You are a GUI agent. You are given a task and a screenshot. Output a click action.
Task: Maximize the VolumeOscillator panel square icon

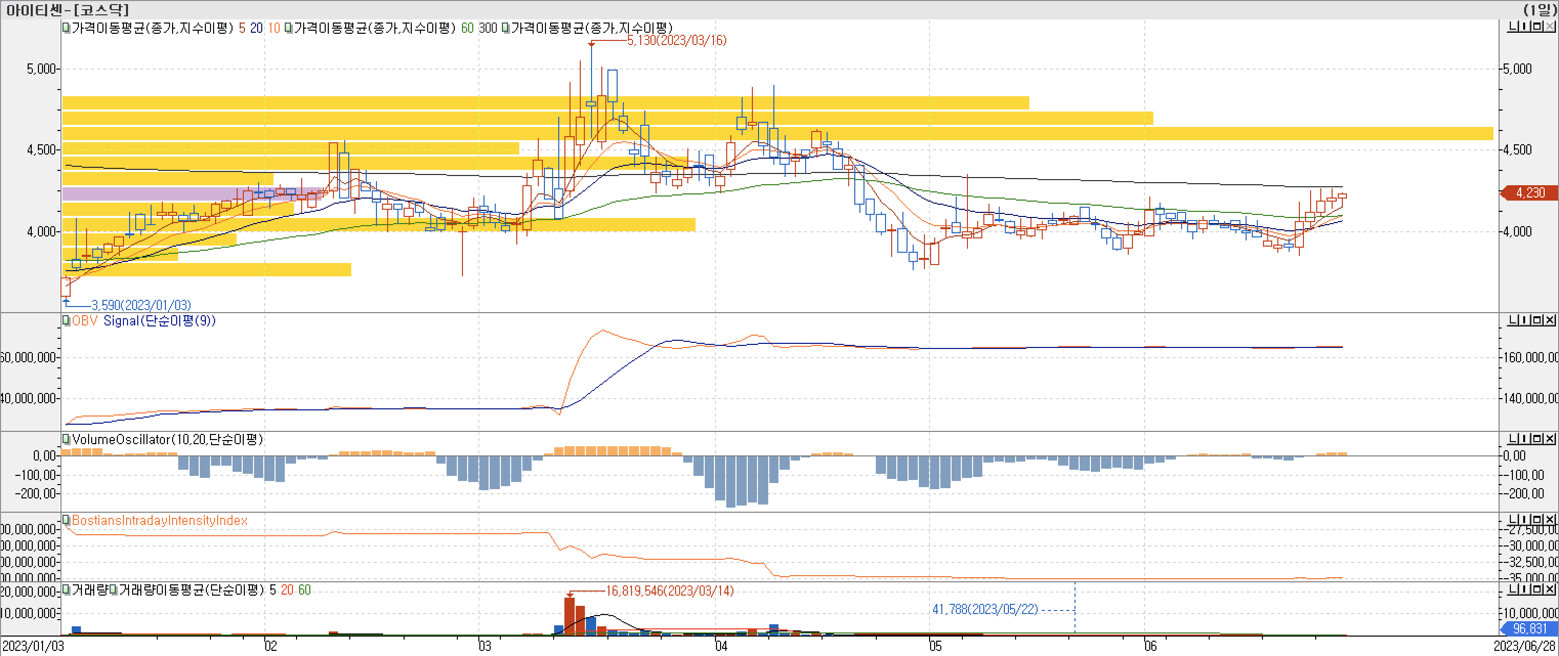(1537, 439)
